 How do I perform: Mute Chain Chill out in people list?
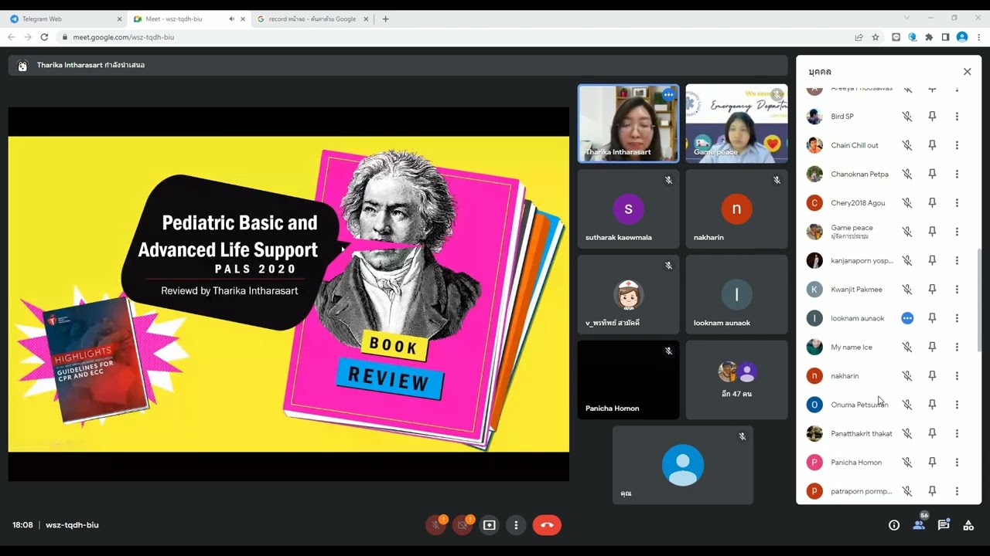pos(907,145)
